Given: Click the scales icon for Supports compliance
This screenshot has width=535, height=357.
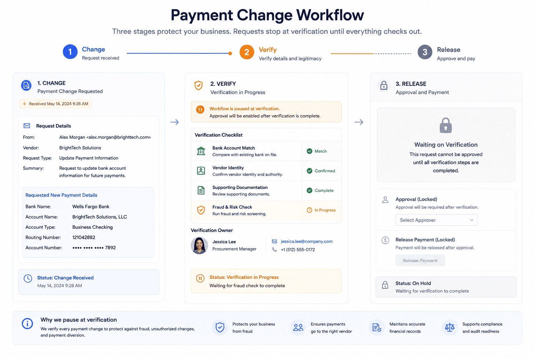Looking at the screenshot, I should [x=450, y=327].
